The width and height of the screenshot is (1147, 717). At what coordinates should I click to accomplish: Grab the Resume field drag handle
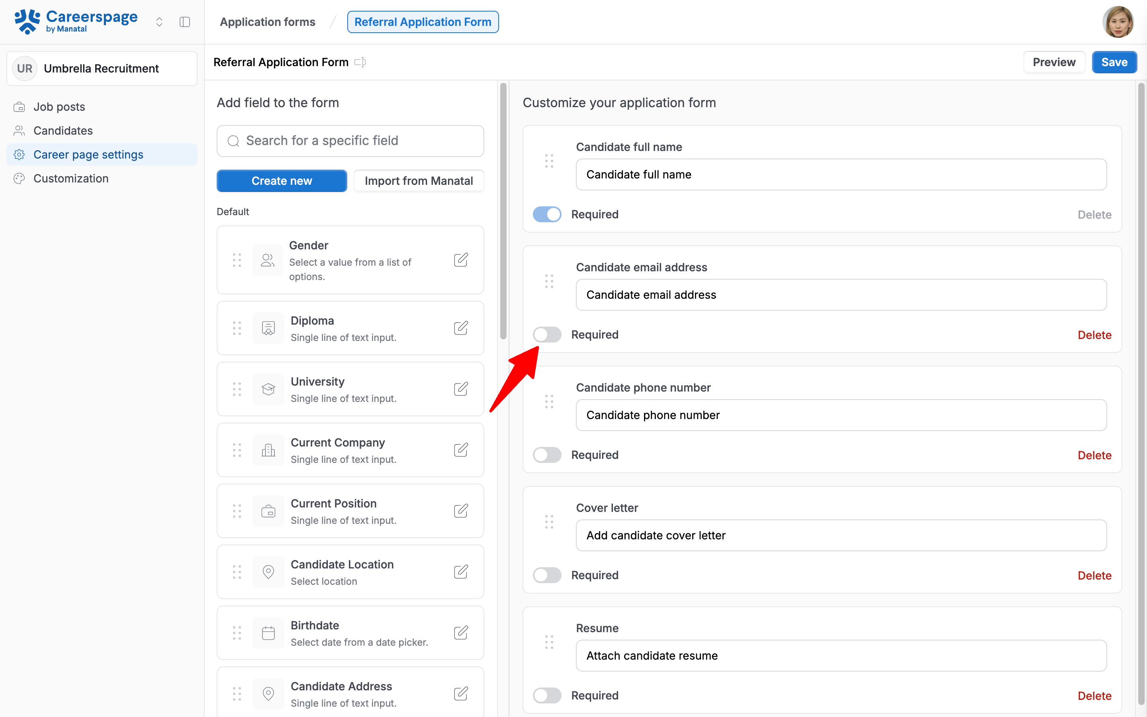[549, 642]
